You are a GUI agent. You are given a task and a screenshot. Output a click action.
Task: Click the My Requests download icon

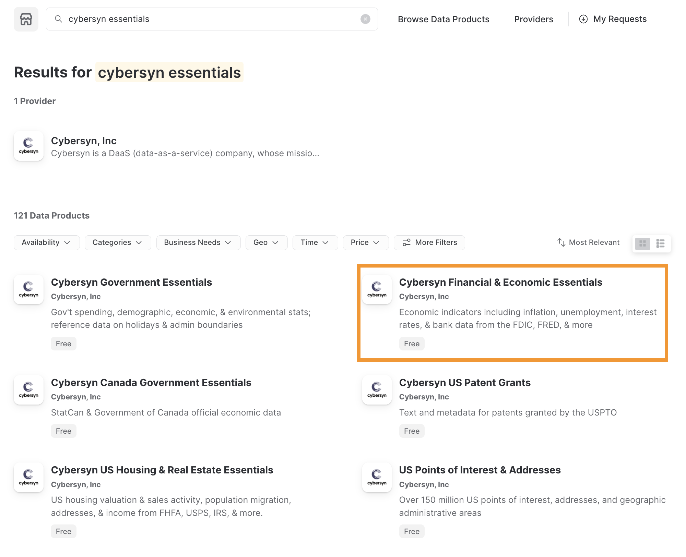[x=583, y=19]
